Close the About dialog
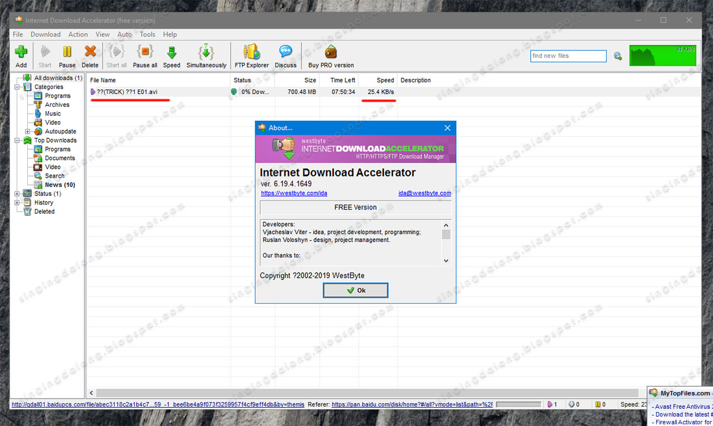Image resolution: width=713 pixels, height=426 pixels. 447,128
